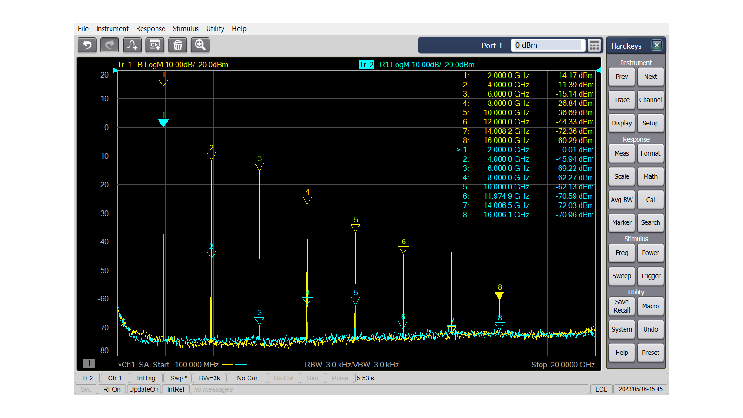Toggle UpdateOn in the status bar
743x418 pixels.
[x=144, y=389]
